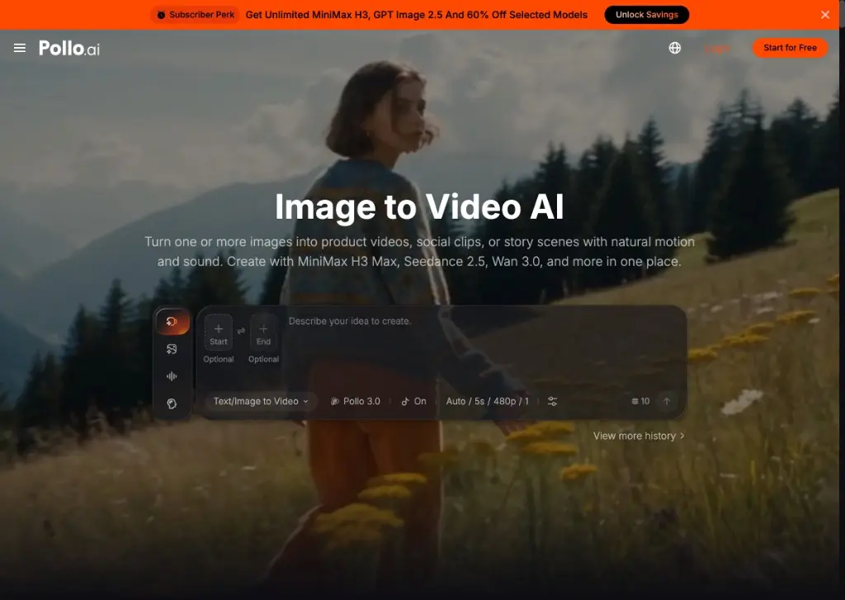
Task: Select the video generation mode icon
Action: point(172,322)
